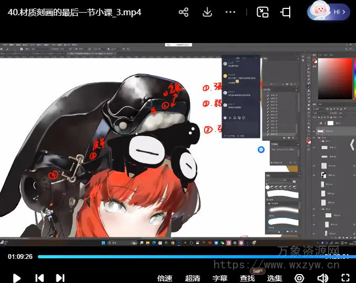Viewport: 356px width, 283px height.
Task: Click the Hi assistant avatar button
Action: (329, 12)
